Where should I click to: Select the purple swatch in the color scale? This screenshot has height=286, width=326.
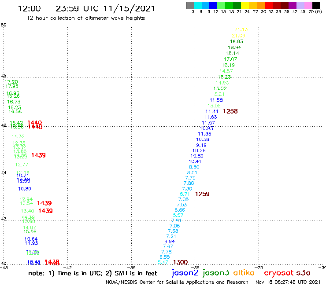[293, 5]
